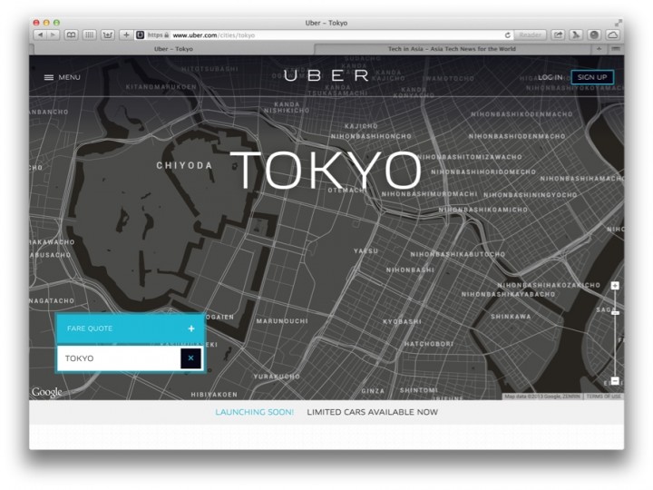Click the SIGN UP button

coord(592,77)
